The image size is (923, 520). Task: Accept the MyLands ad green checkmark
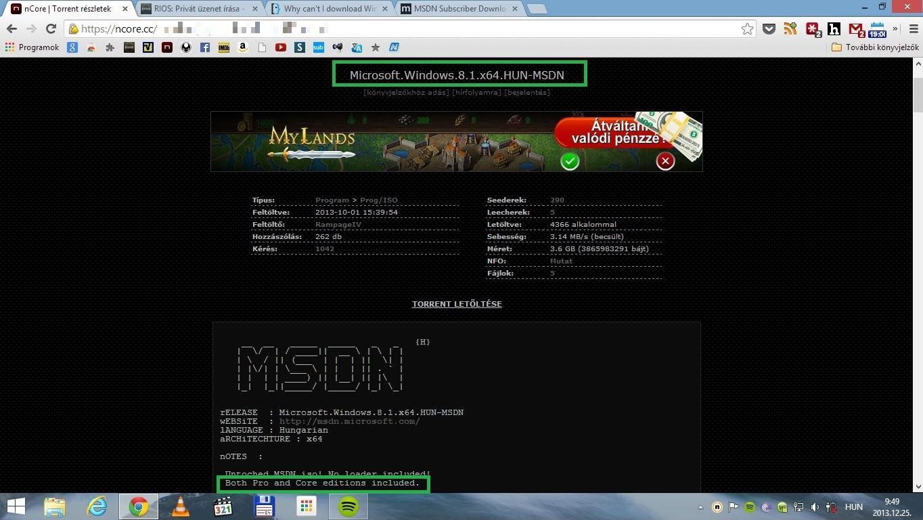click(570, 161)
